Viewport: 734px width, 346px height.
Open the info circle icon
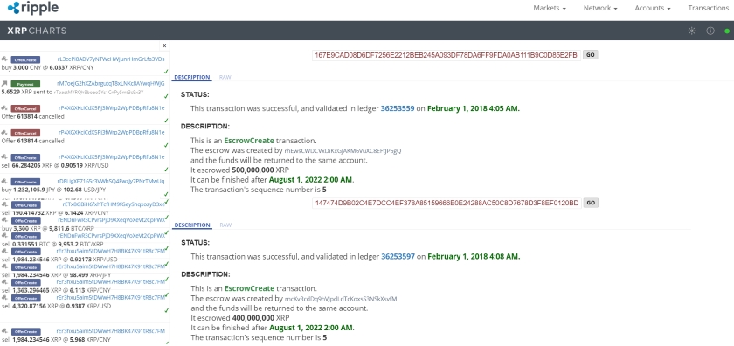coord(710,31)
